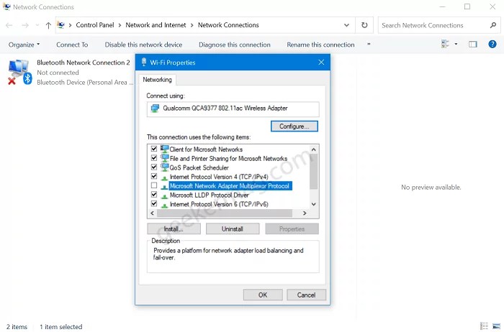
Task: Expand chevron after Network and Internet breadcrumb
Action: click(192, 25)
